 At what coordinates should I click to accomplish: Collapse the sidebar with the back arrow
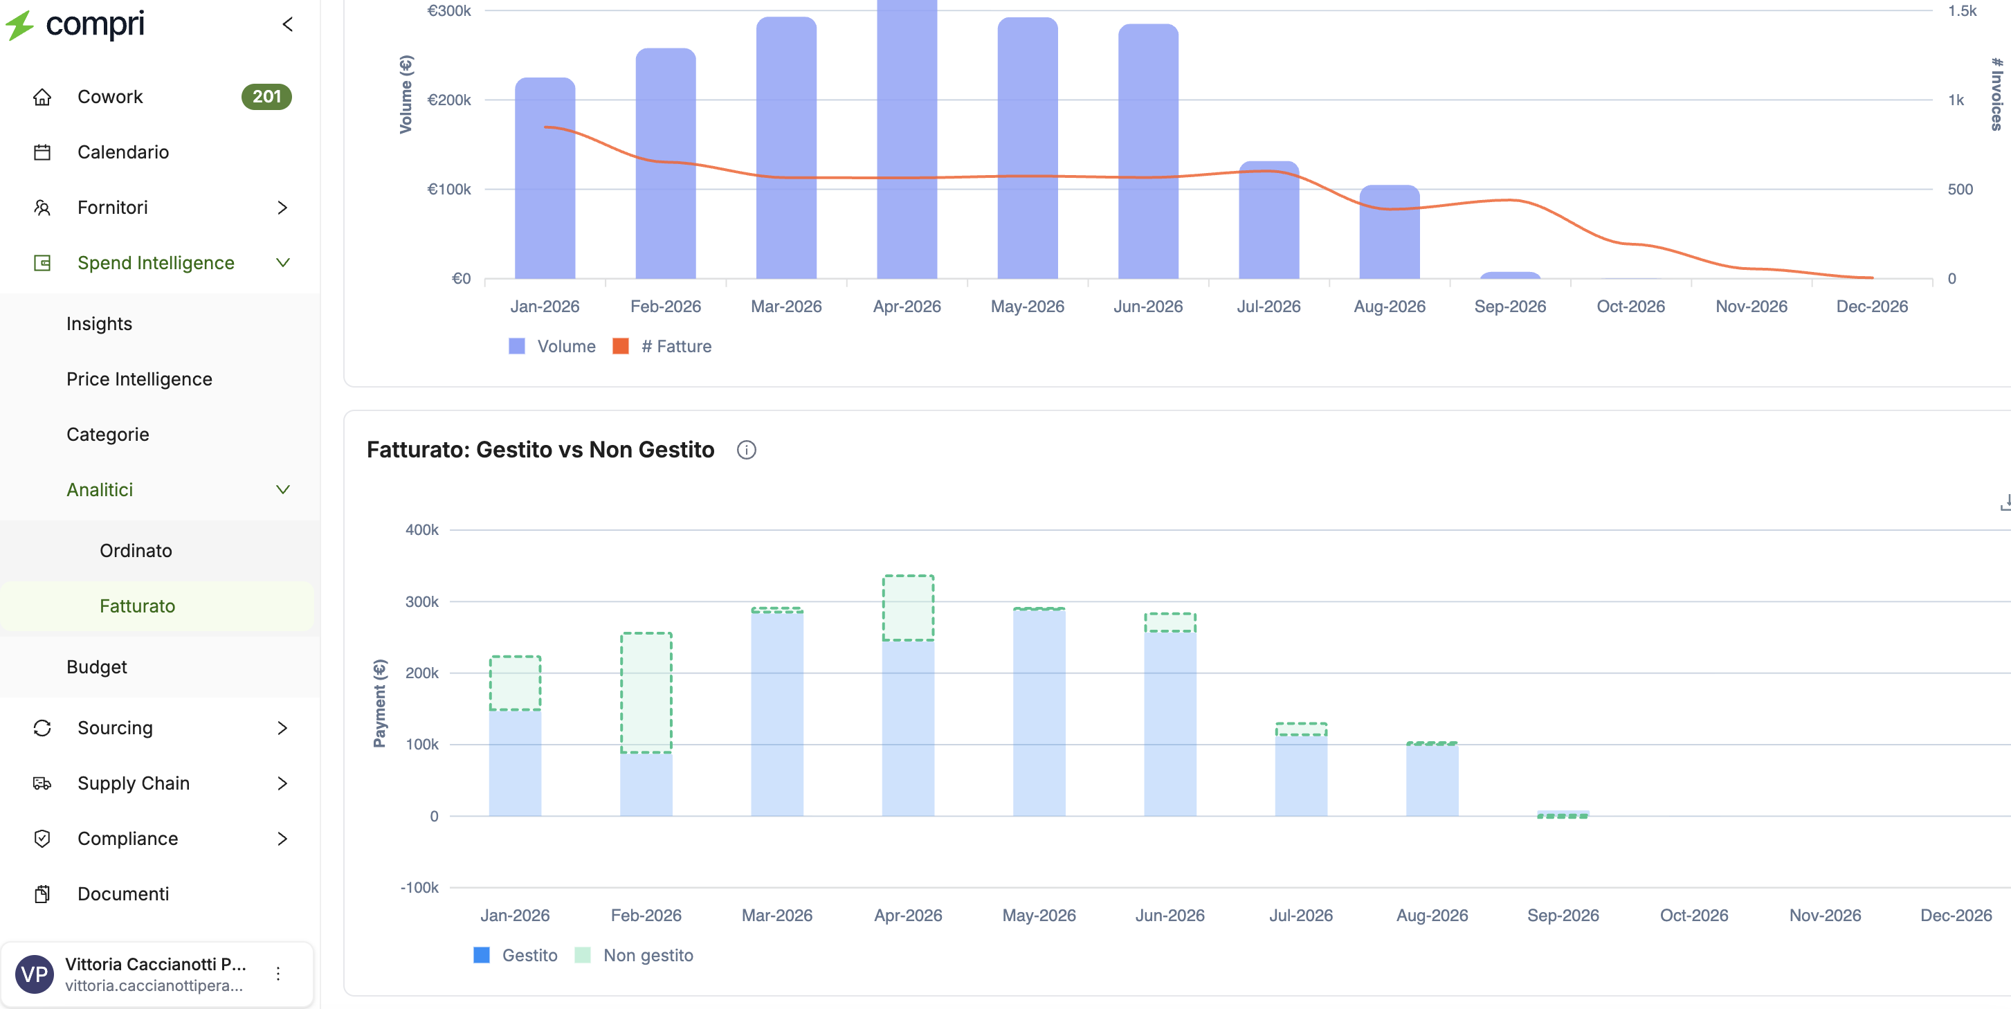point(287,24)
